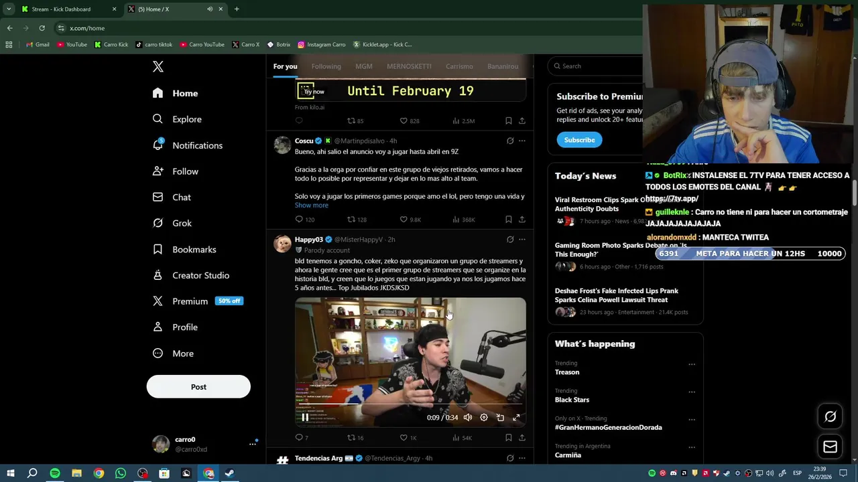Seek the Happy03 video progress bar
The width and height of the screenshot is (858, 482).
[410, 404]
